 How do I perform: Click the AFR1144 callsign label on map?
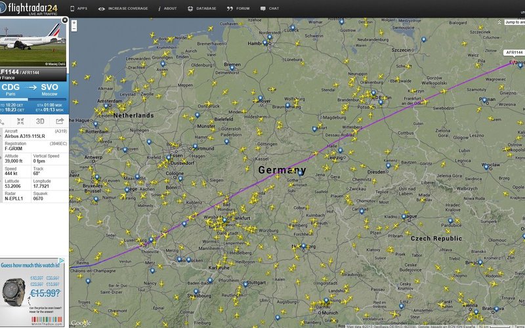(514, 52)
